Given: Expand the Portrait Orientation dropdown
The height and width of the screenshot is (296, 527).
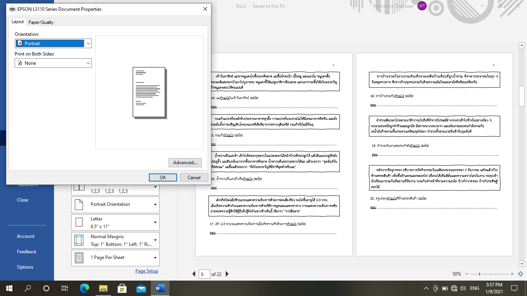Looking at the screenshot, I should 115,205.
